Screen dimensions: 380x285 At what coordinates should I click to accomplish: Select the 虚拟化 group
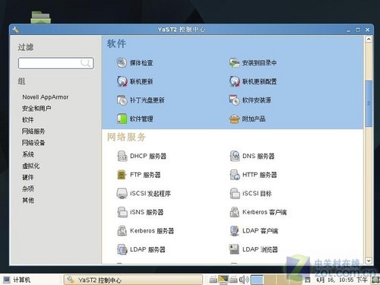(x=31, y=166)
